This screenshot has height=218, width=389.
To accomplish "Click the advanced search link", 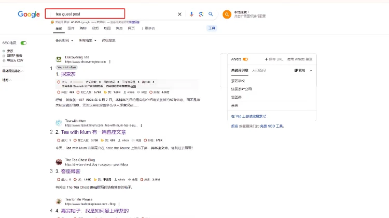I will pyautogui.click(x=109, y=40).
